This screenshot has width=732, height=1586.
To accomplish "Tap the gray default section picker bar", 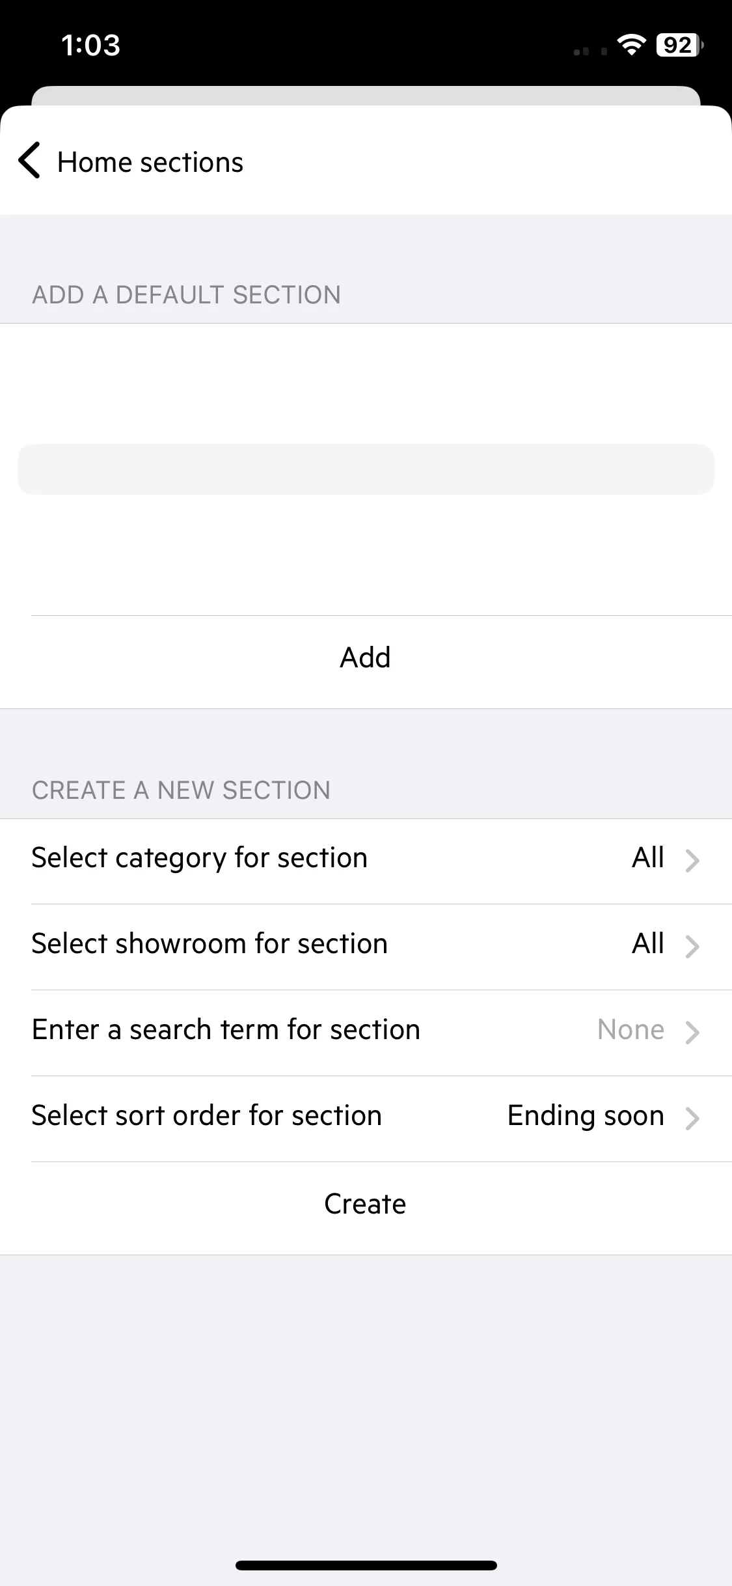I will (366, 469).
